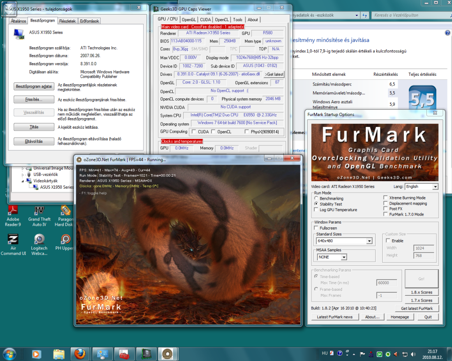Toggle OpenCL checkbox in GPU Computing

point(213,131)
